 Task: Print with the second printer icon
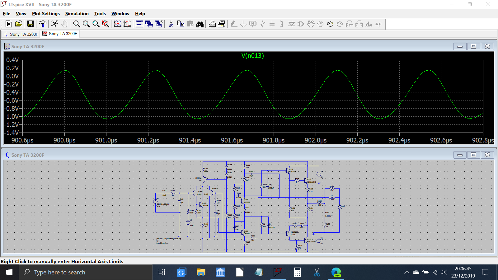pos(222,24)
